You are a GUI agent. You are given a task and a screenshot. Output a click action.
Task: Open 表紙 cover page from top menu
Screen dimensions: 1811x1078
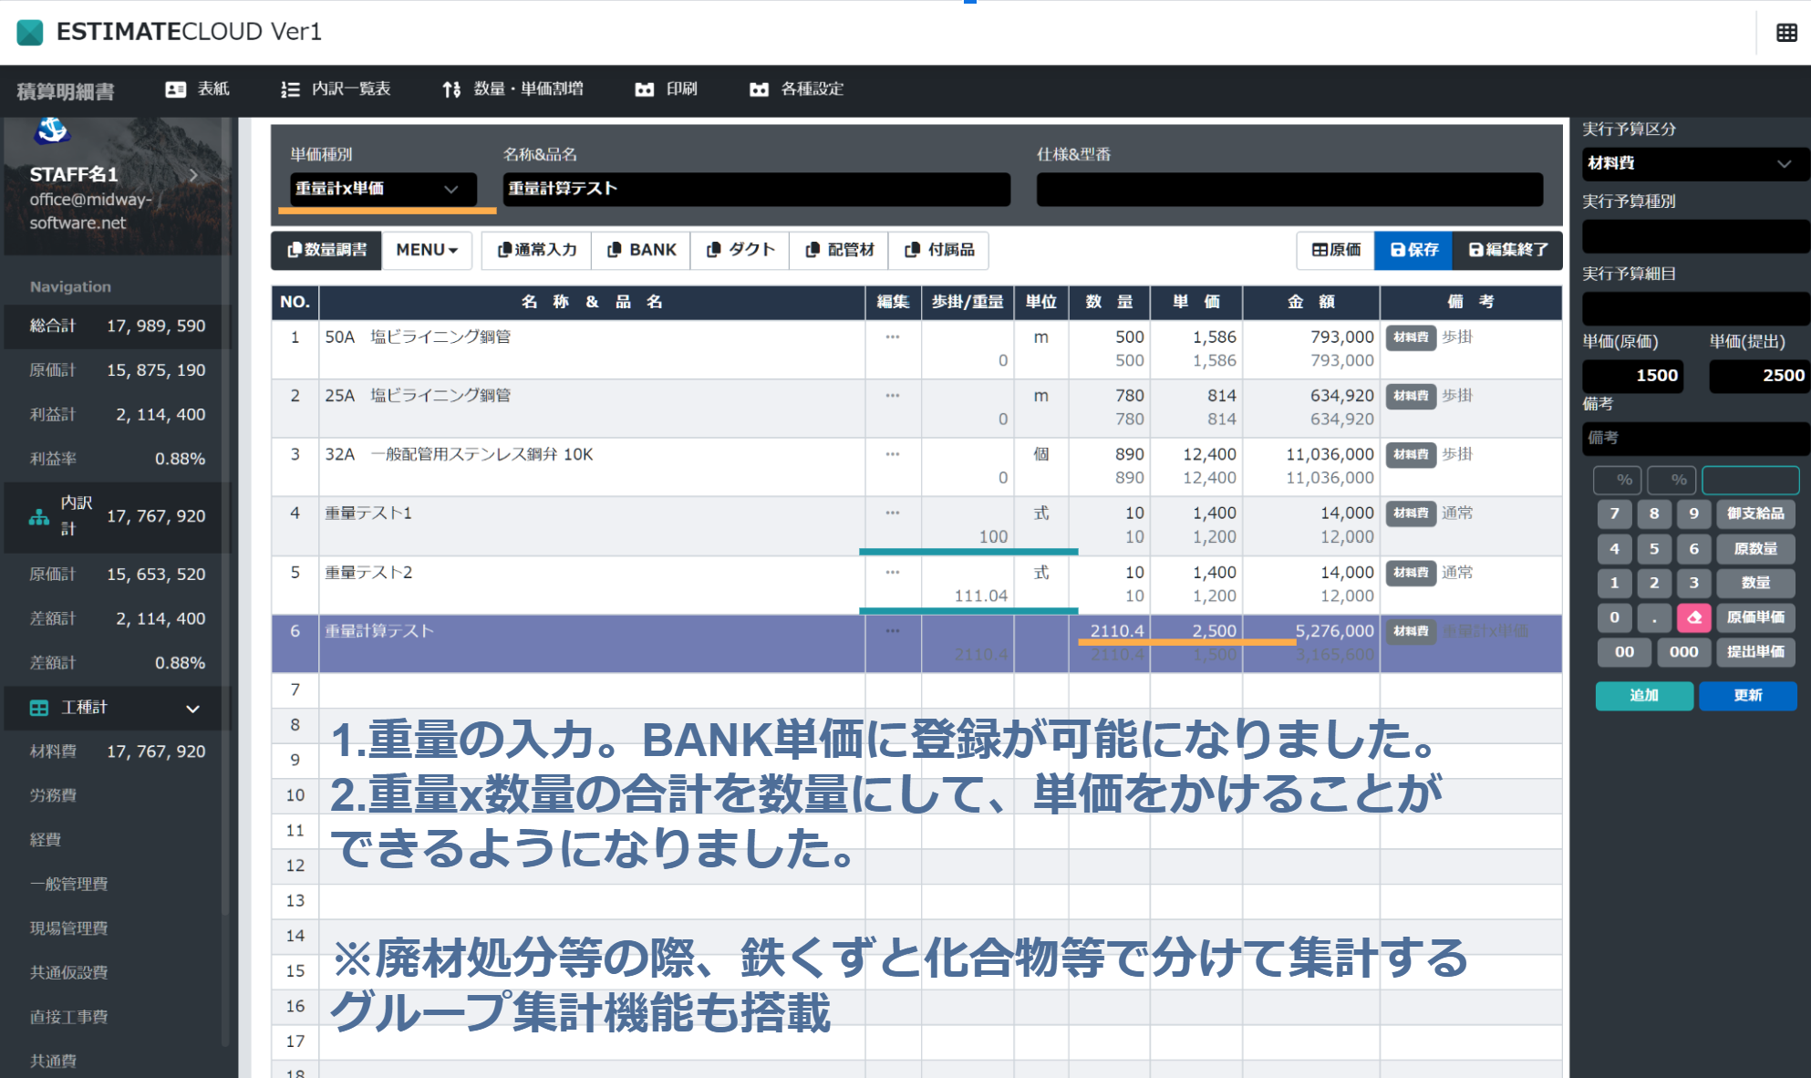[198, 89]
